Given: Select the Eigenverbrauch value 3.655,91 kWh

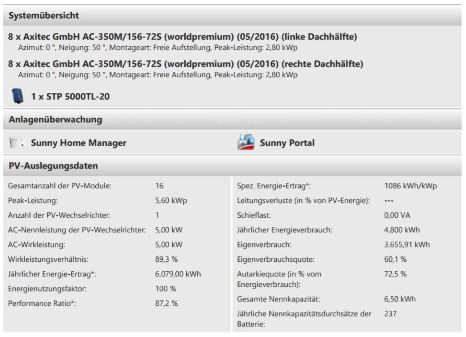Looking at the screenshot, I should click(407, 245).
